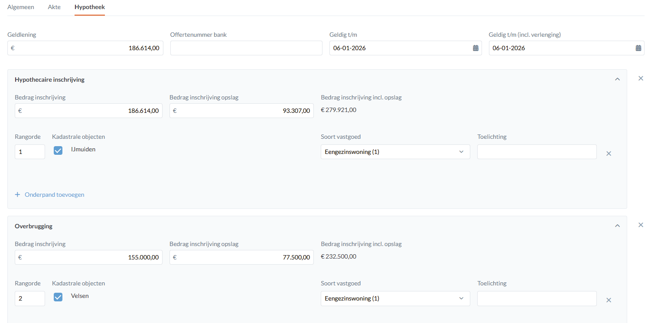
Task: Collapse the Overbrugging panel
Action: 617,226
